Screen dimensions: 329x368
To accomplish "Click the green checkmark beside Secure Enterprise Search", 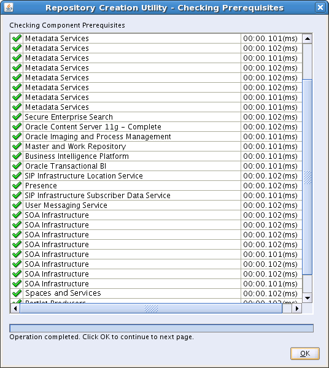I will point(17,117).
